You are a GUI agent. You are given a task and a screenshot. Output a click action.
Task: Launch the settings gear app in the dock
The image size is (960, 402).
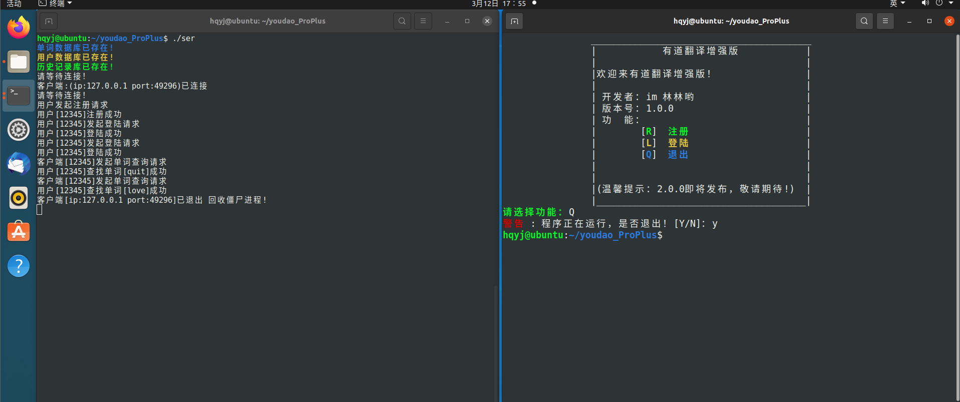(19, 130)
